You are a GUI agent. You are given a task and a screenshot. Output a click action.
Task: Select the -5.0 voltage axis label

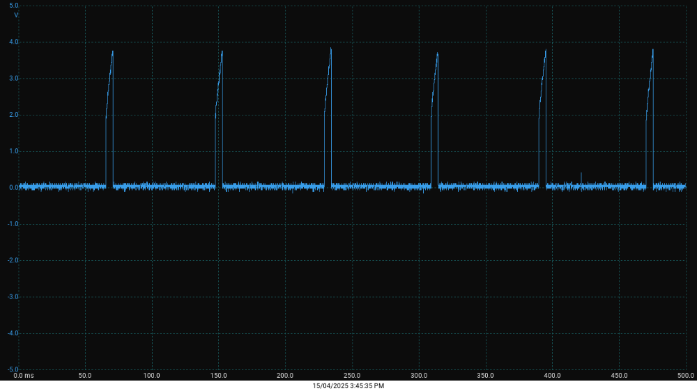pyautogui.click(x=13, y=369)
